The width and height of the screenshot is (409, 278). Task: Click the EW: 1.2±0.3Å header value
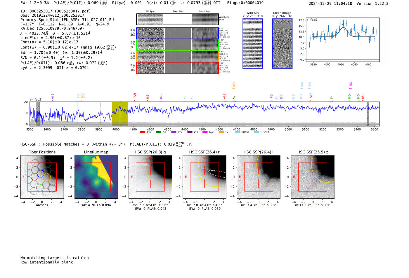(x=35, y=3)
